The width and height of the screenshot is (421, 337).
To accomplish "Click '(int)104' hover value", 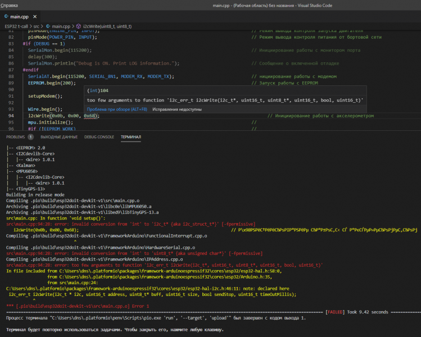I will click(x=98, y=90).
